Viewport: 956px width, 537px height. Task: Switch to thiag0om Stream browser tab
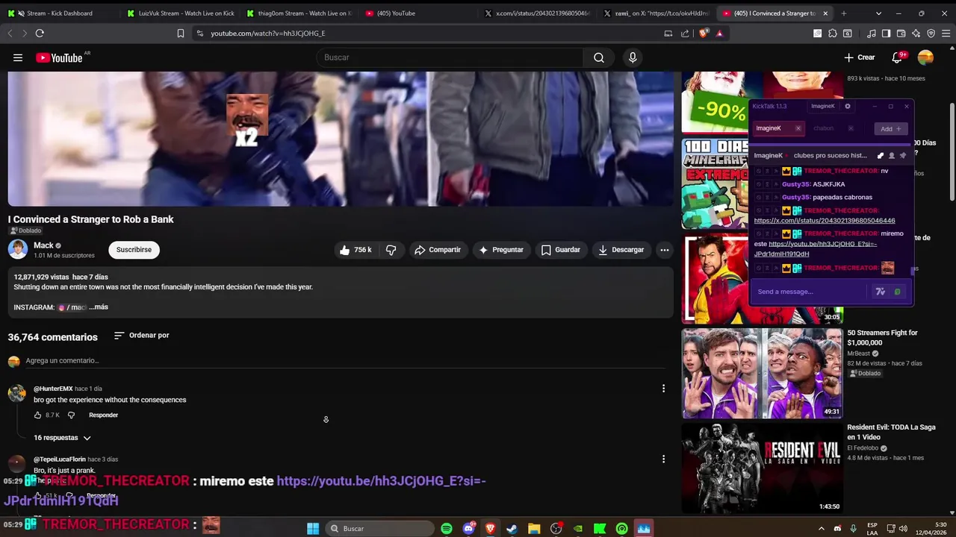point(300,13)
